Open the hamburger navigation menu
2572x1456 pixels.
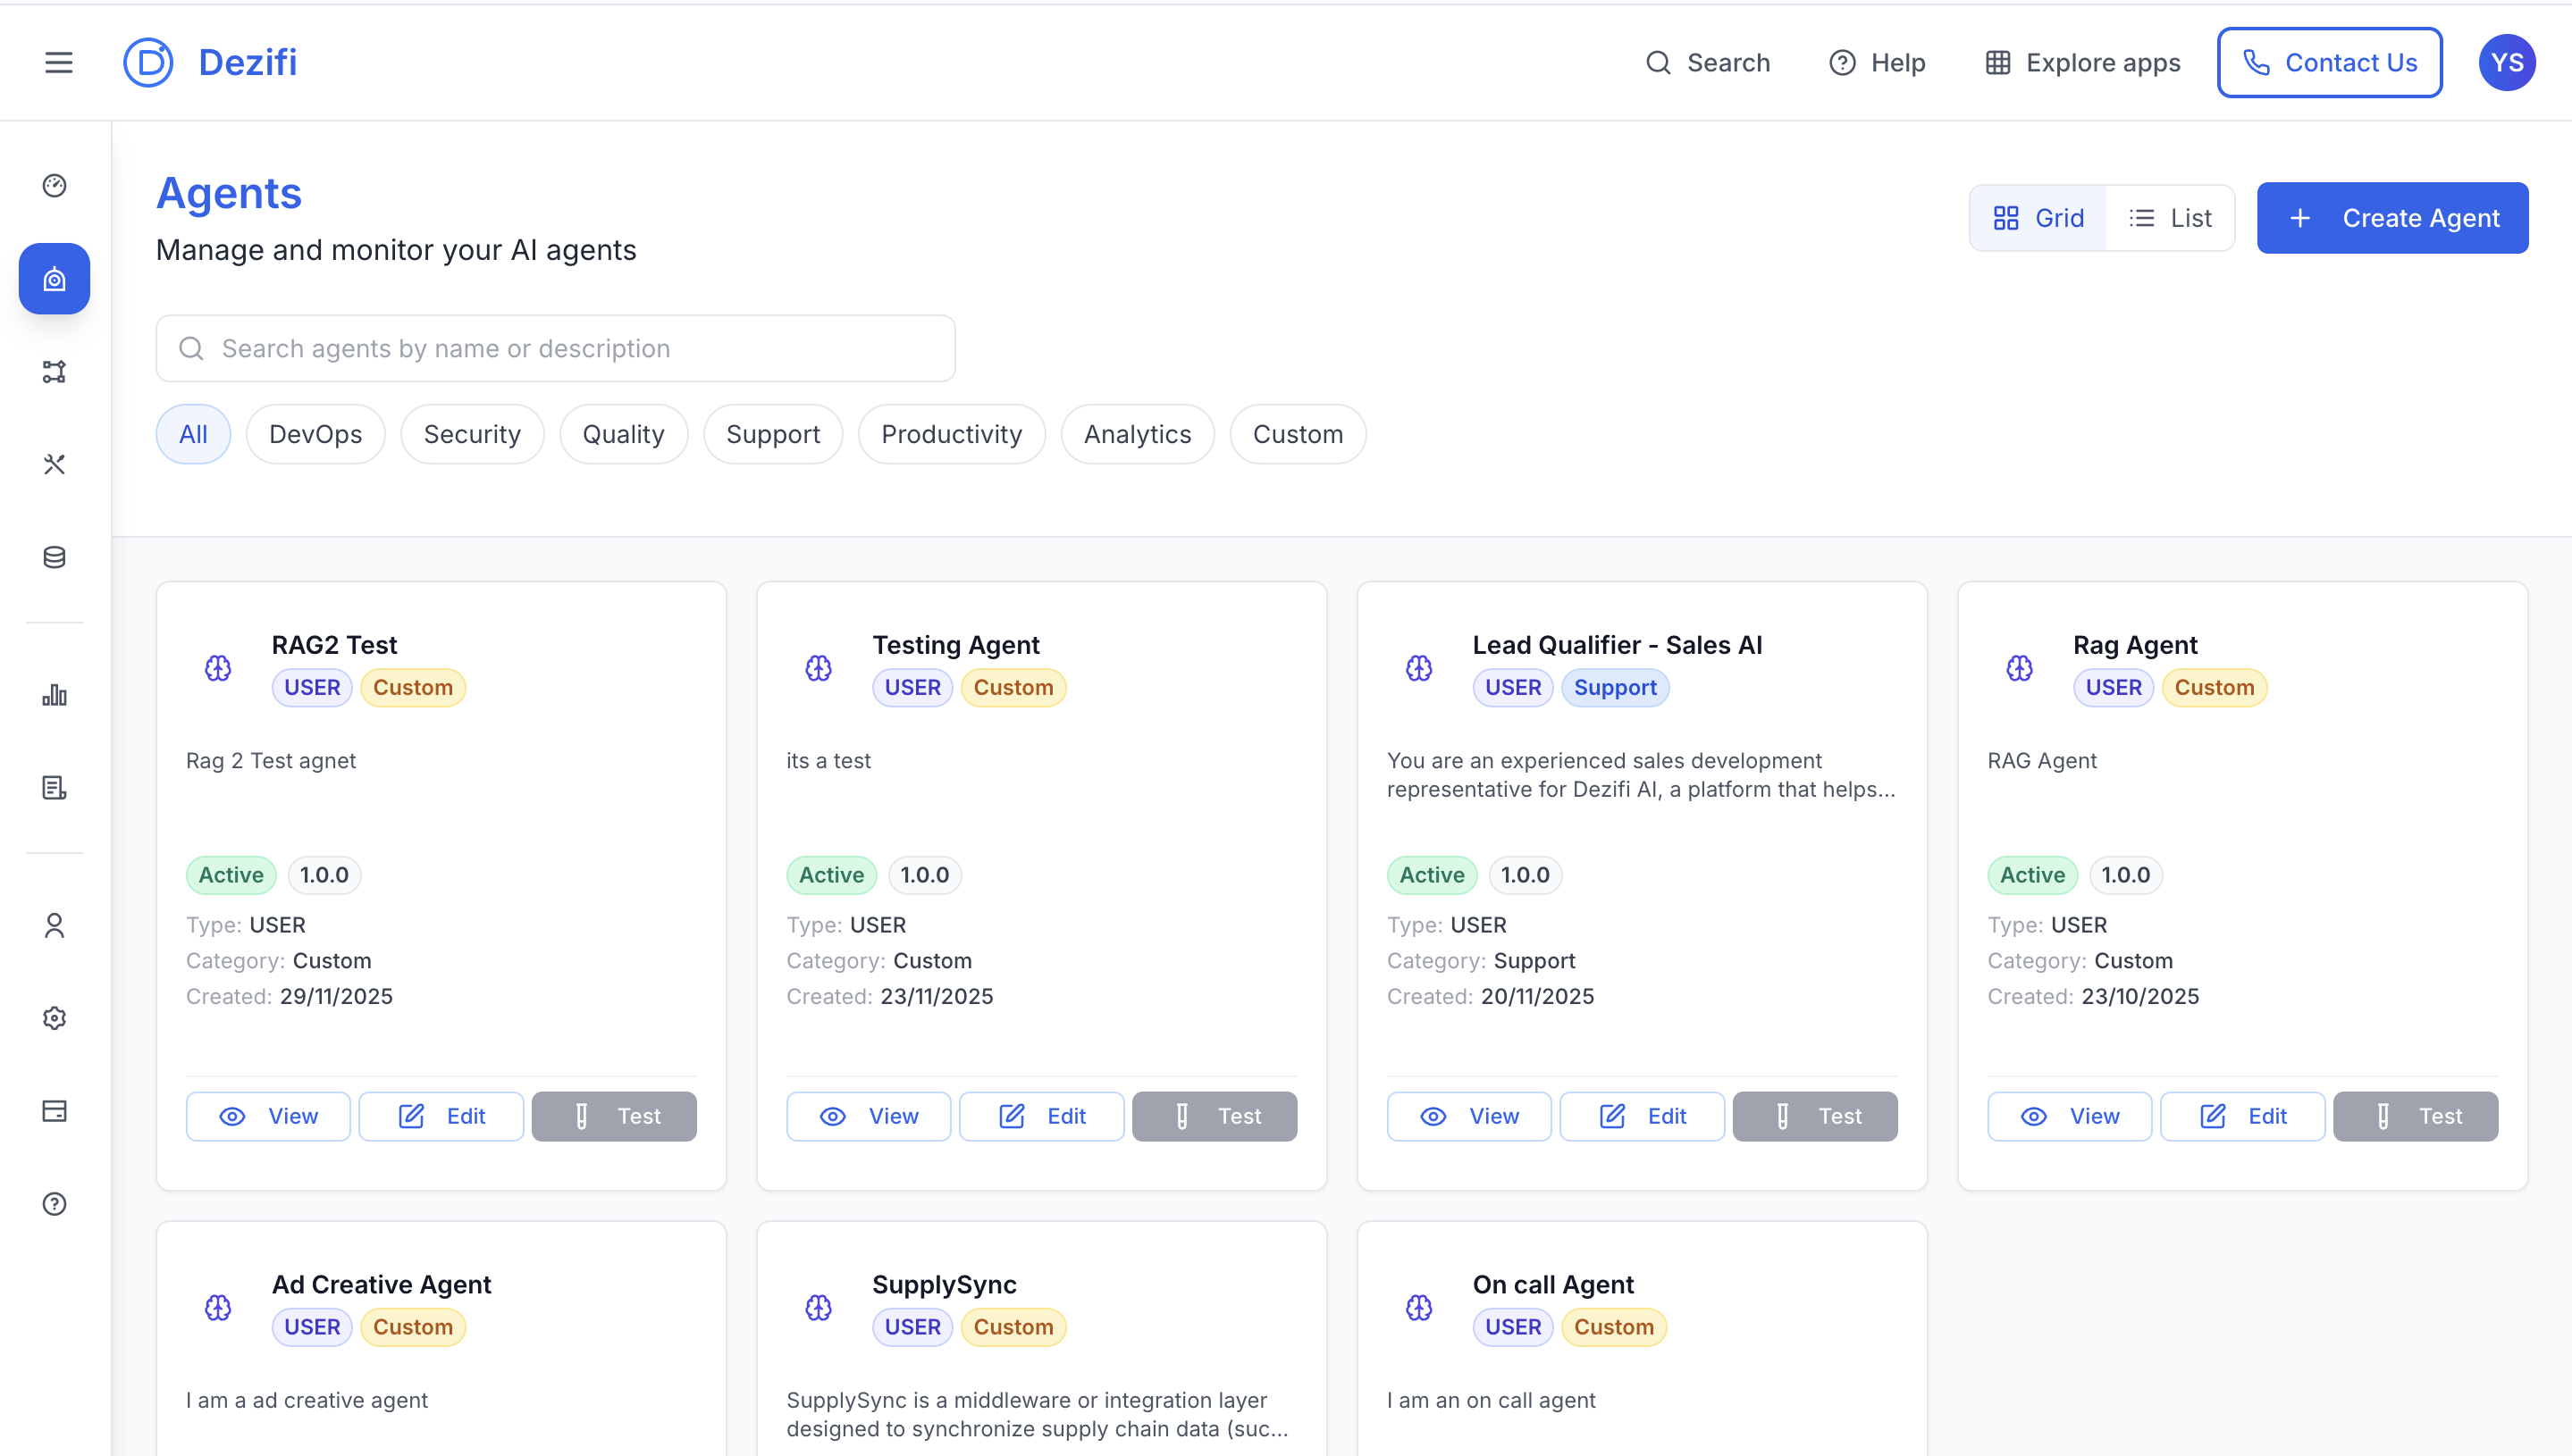coord(58,62)
